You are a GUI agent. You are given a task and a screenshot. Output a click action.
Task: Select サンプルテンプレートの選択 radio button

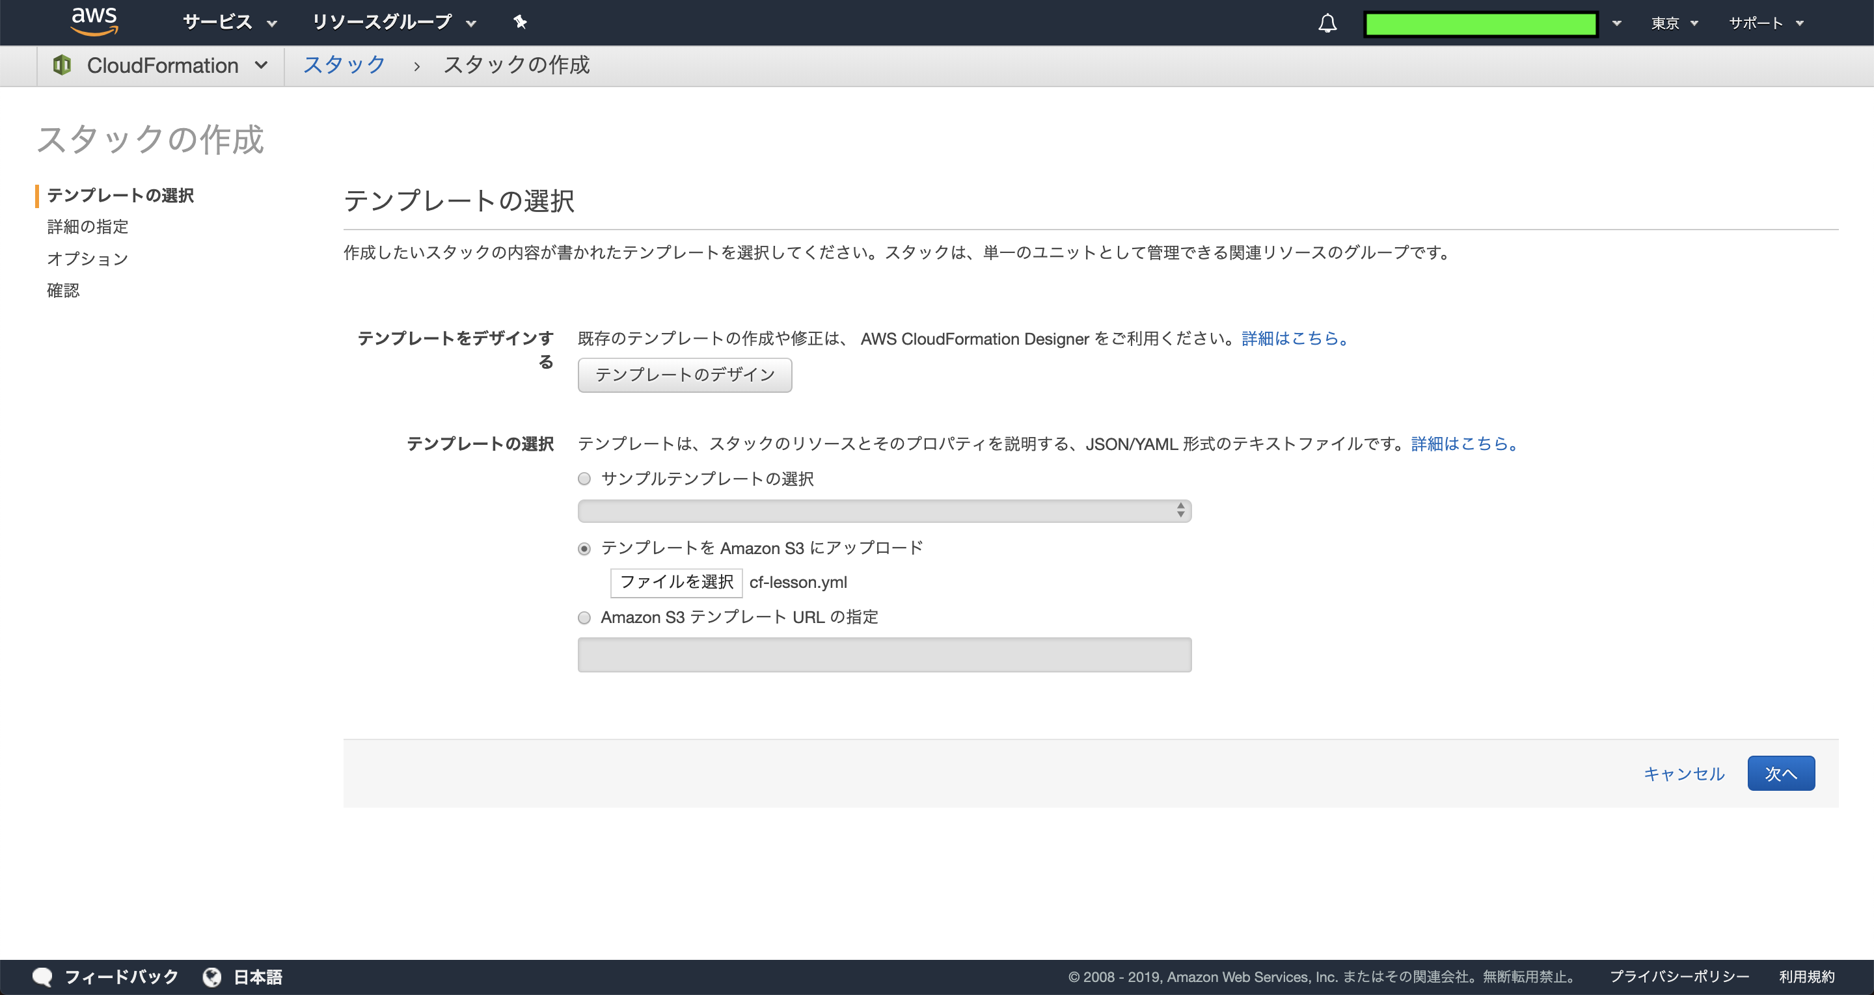pos(584,479)
